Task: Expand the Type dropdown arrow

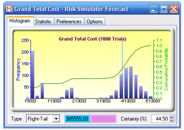Action: point(56,119)
